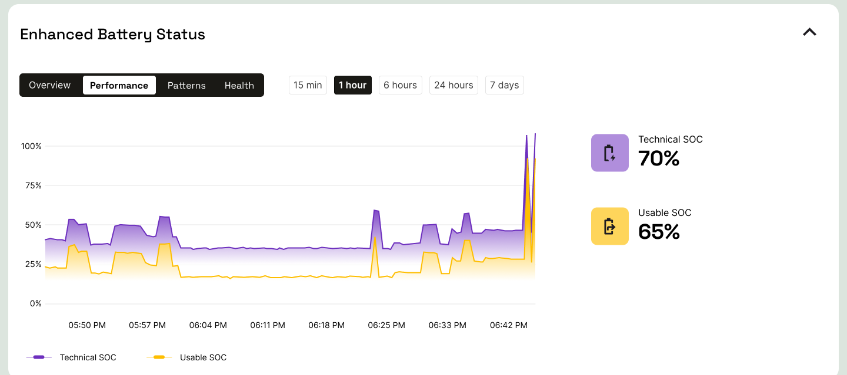Select the 1 hour time range
This screenshot has width=847, height=375.
352,85
